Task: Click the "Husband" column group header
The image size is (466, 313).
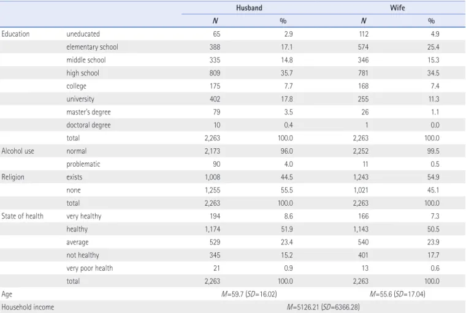Action: tap(249, 8)
